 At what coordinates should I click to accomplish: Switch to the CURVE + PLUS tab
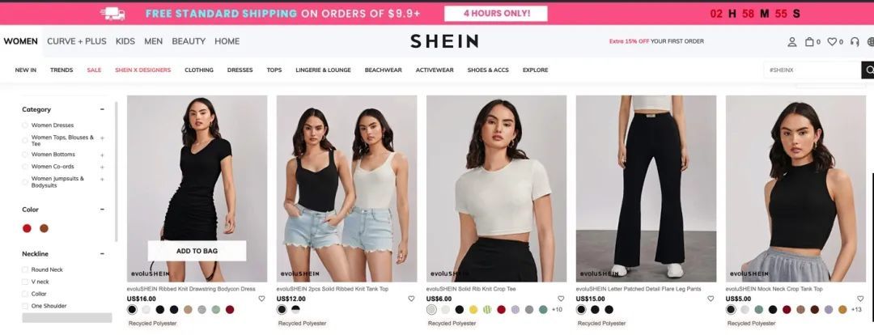[x=76, y=41]
